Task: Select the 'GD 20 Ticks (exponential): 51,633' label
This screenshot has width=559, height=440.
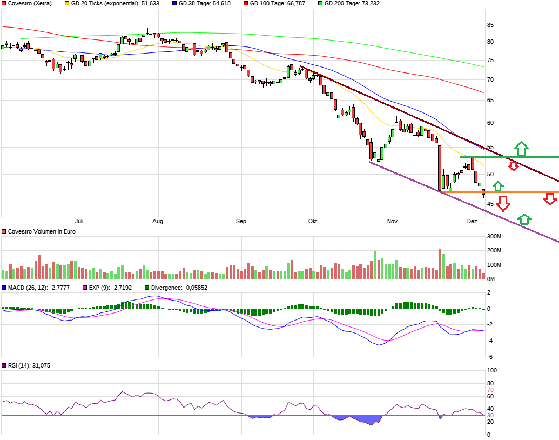Action: 115,4
